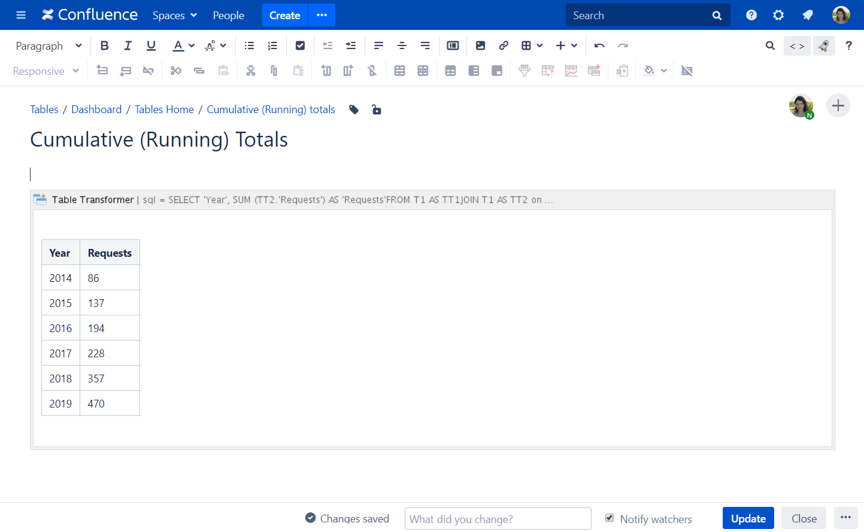Insert a task checkbox list
The height and width of the screenshot is (532, 864).
point(299,45)
